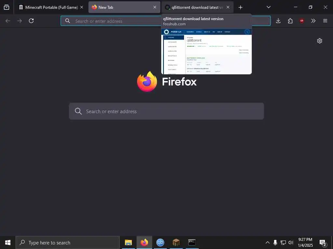
Task: Open the Downloads panel
Action: click(278, 21)
